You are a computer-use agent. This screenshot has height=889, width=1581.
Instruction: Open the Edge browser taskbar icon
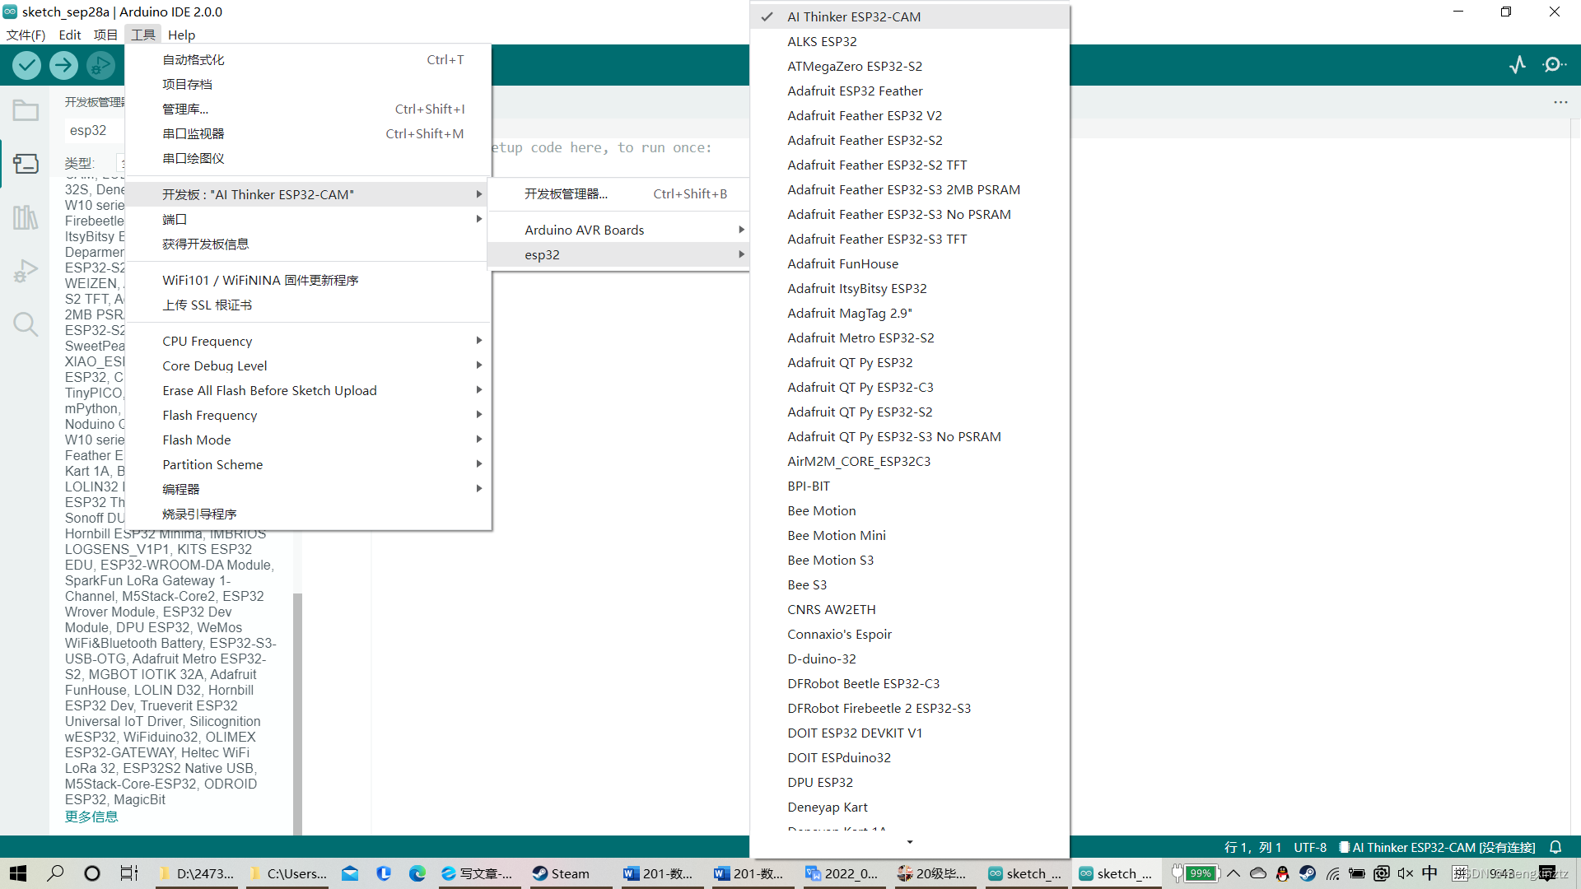[417, 873]
